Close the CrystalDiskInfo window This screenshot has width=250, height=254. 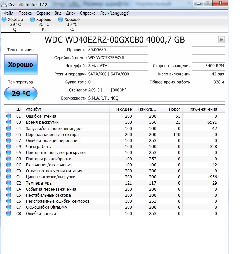(x=221, y=3)
